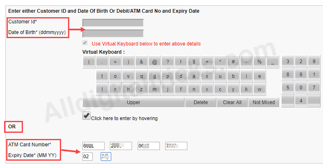Click the Date of Birth input field

(x=113, y=33)
